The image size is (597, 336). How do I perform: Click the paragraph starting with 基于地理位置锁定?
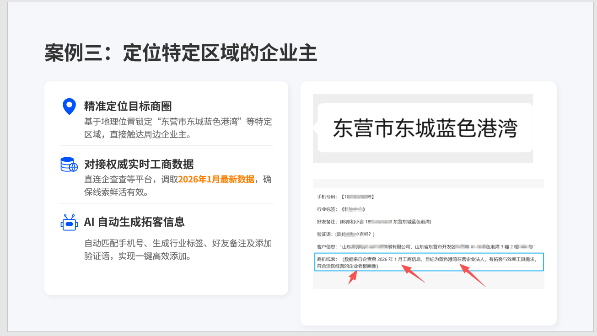tap(177, 128)
